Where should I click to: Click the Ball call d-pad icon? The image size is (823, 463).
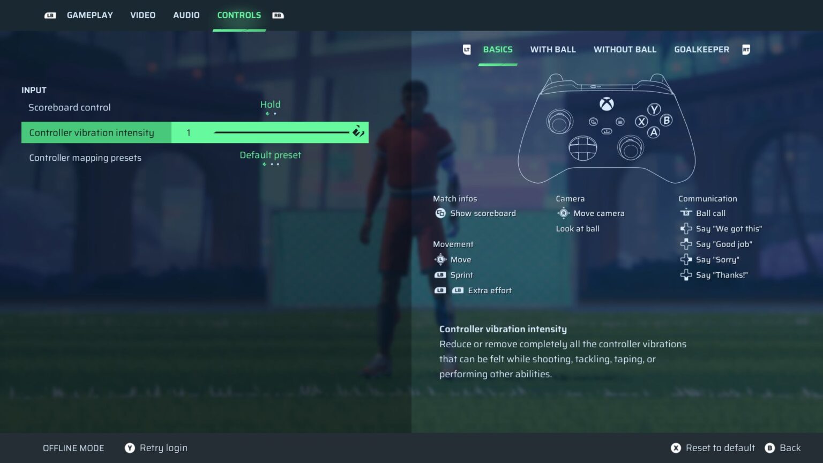686,213
